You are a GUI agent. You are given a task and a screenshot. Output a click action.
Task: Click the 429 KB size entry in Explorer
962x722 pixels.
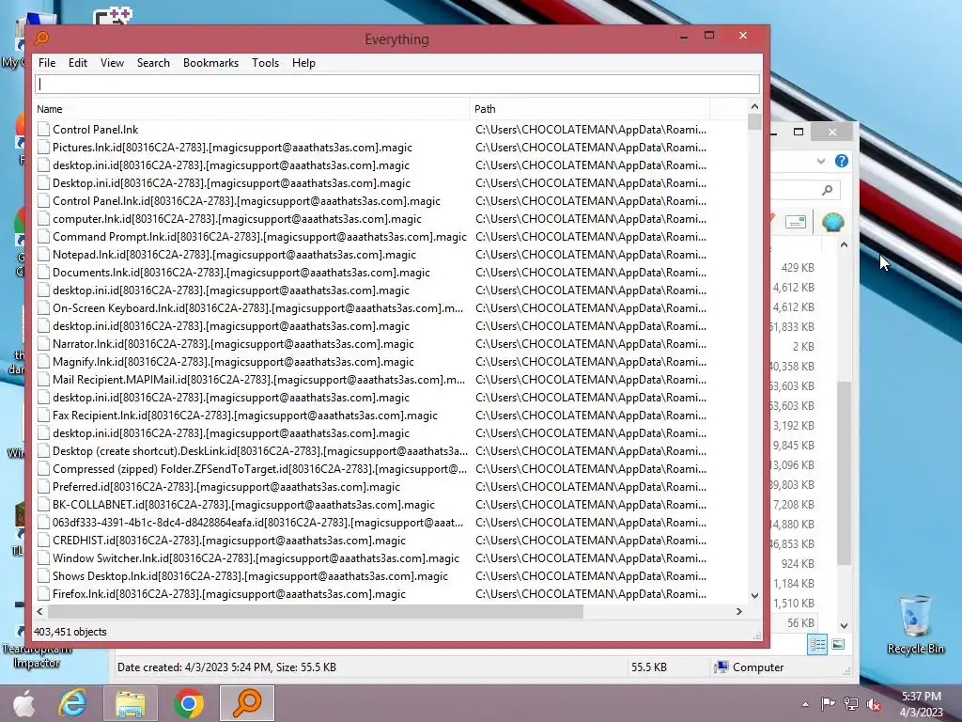point(797,268)
